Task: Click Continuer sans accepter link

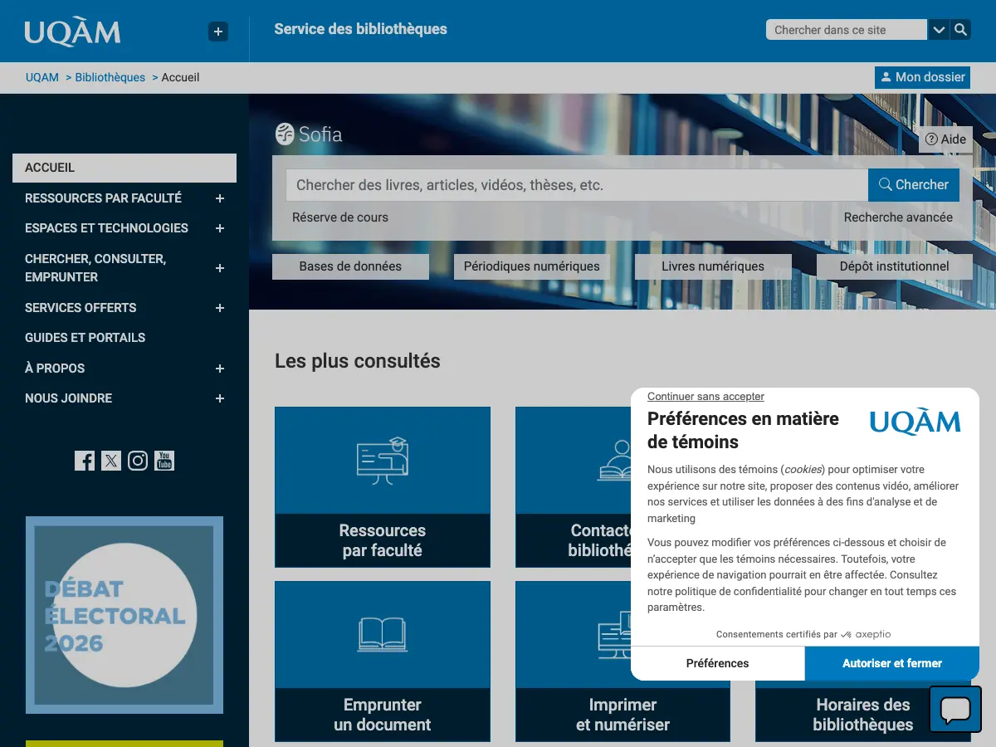Action: click(x=705, y=397)
